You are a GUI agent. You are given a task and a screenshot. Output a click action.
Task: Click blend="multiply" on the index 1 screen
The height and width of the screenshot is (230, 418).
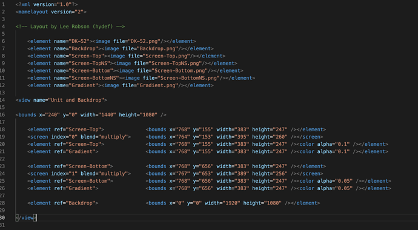pyautogui.click(x=104, y=174)
